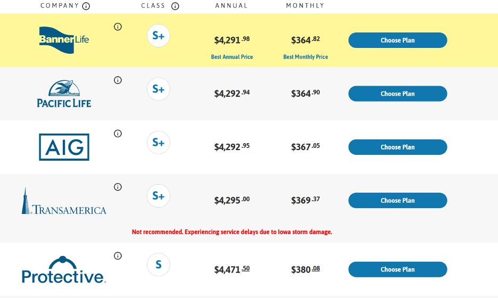Click the red Not recommended warning text
Image resolution: width=498 pixels, height=298 pixels.
(232, 232)
